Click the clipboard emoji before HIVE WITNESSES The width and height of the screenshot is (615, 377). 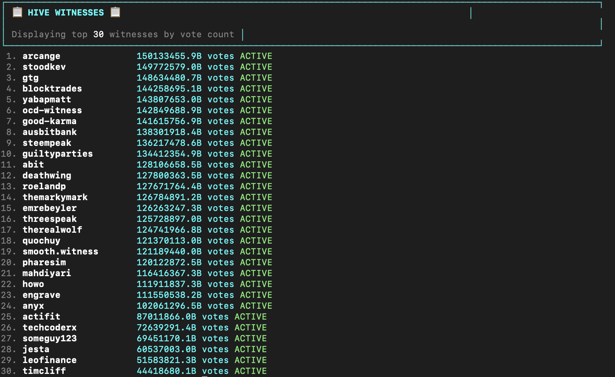click(17, 12)
